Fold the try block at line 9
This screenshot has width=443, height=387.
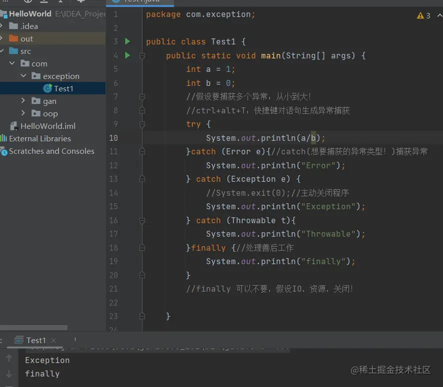pos(142,124)
